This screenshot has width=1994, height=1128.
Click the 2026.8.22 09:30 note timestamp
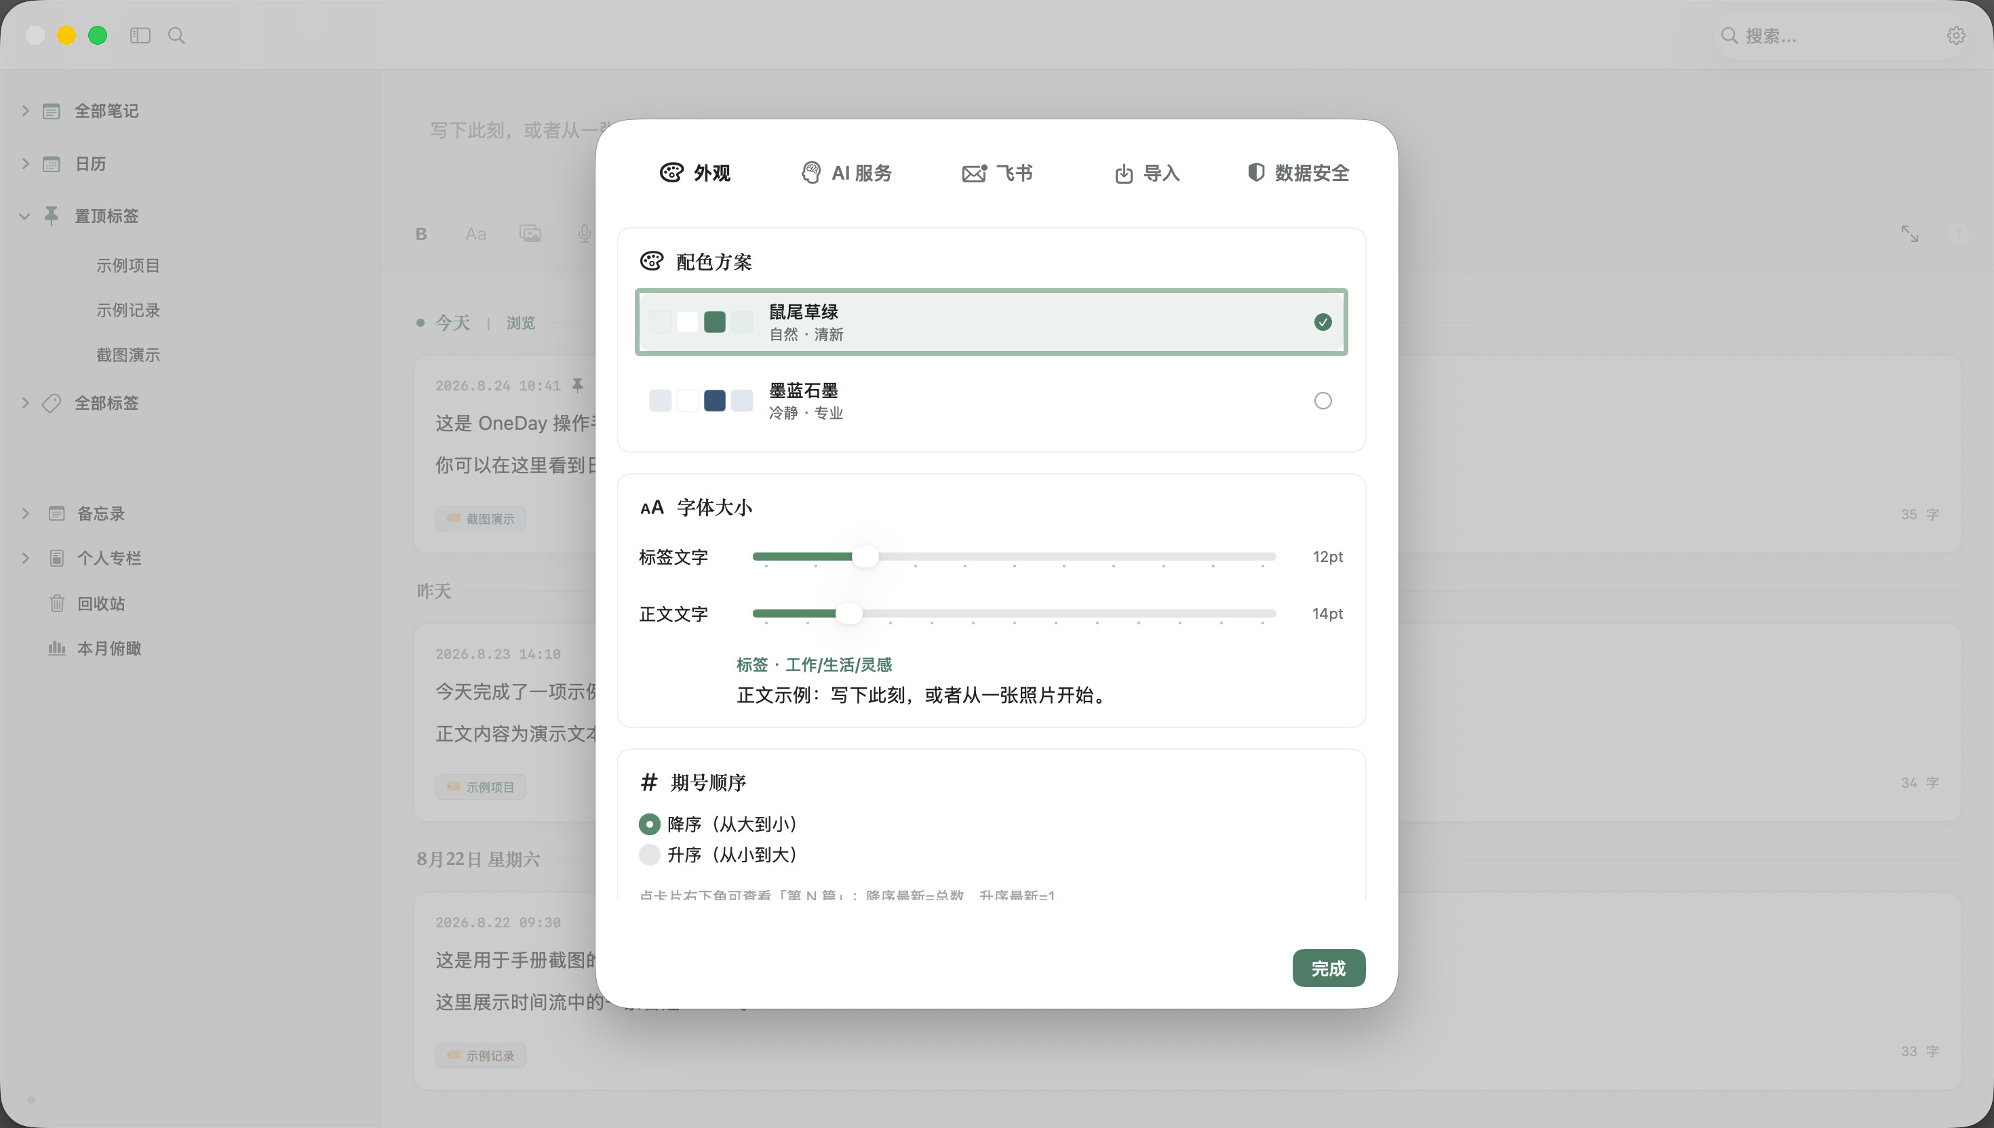click(x=498, y=922)
